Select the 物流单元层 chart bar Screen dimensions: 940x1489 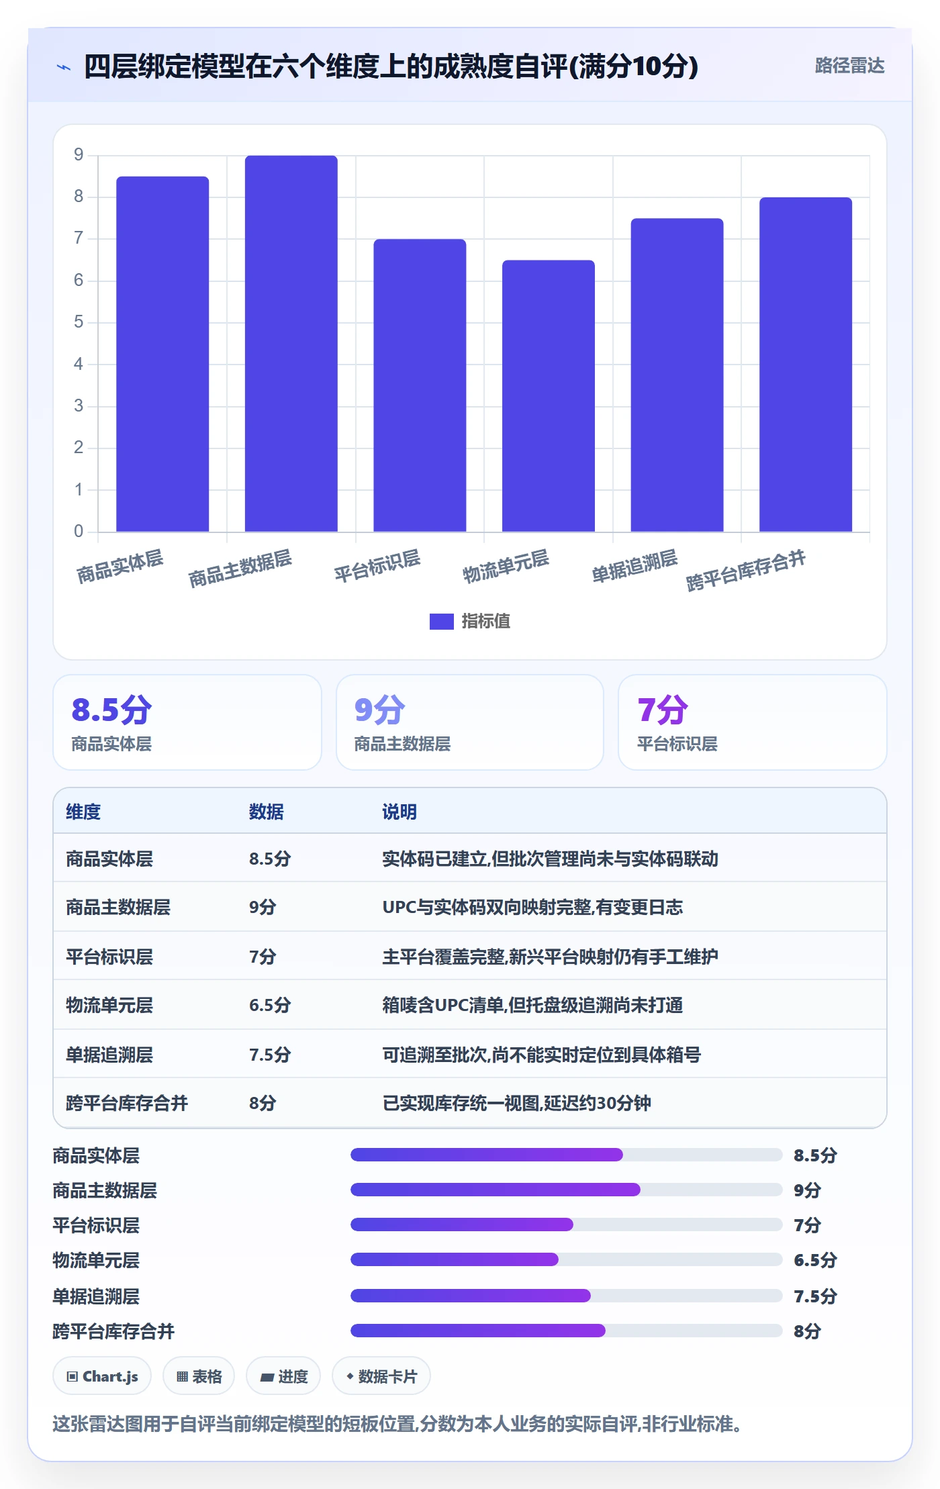(549, 396)
